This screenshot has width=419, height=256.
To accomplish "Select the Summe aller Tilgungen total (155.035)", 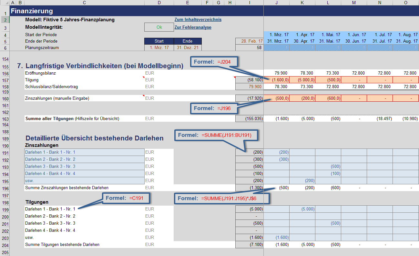I will (250, 119).
